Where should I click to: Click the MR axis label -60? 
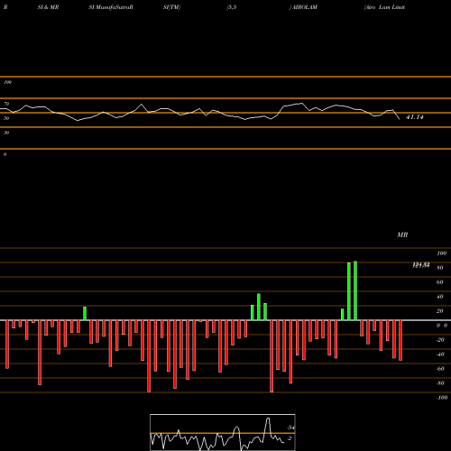(440, 369)
